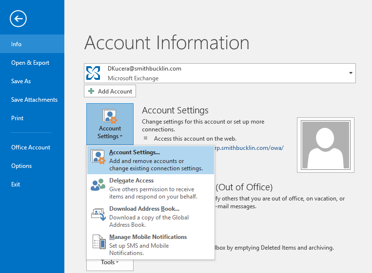372x273 pixels.
Task: Select Delegate Access menu item
Action: [x=151, y=188]
